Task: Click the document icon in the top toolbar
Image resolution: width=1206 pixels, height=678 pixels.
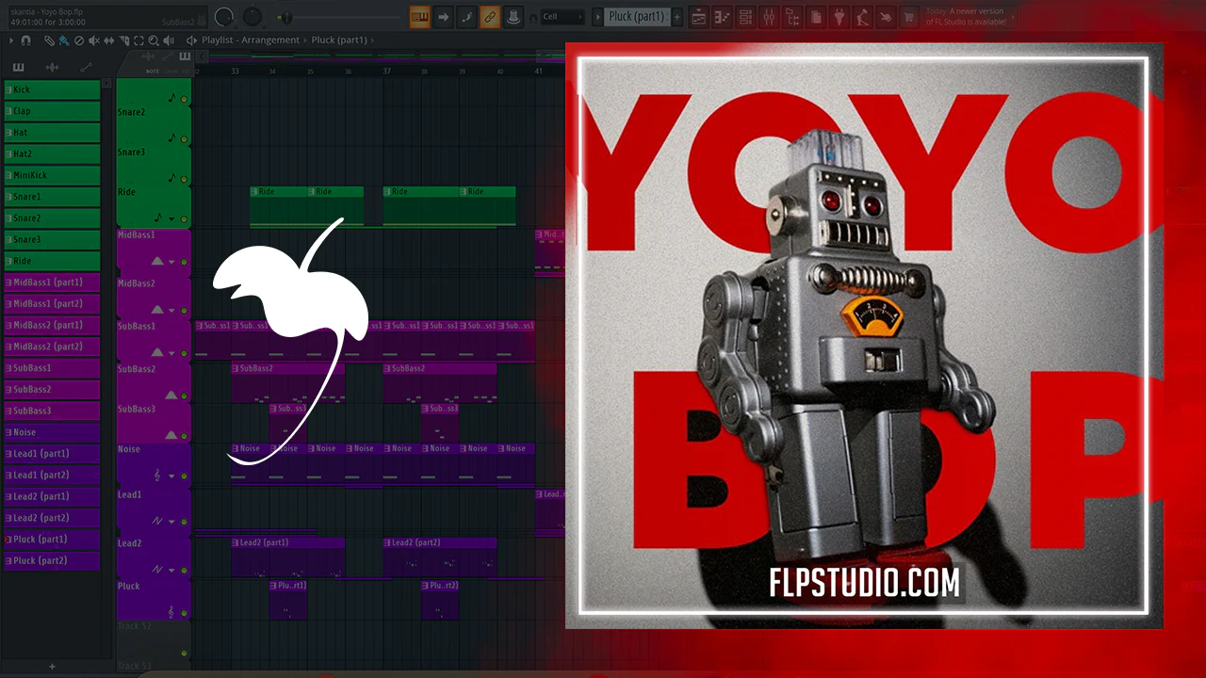Action: click(x=815, y=17)
